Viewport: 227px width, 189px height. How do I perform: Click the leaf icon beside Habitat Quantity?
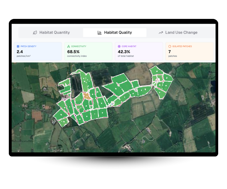point(35,32)
